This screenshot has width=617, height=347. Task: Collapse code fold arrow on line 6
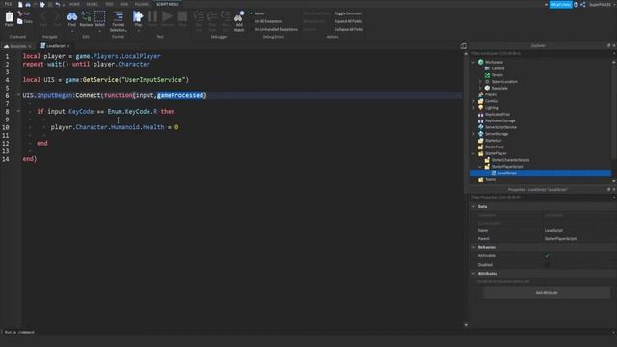(x=18, y=95)
